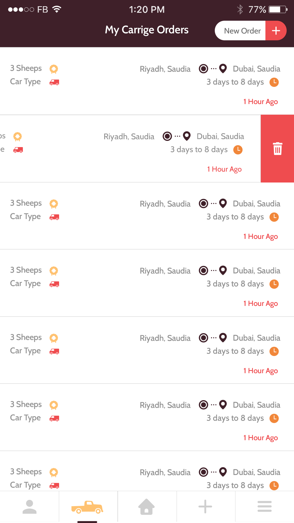This screenshot has height=523, width=294.
Task: Tap the orange clock icon in first order
Action: 274,82
